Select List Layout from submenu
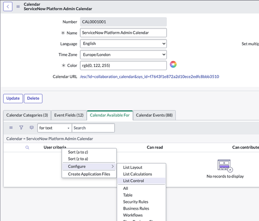 click(x=132, y=168)
